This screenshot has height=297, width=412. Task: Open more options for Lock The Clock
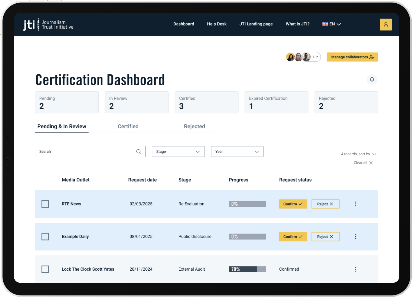356,269
